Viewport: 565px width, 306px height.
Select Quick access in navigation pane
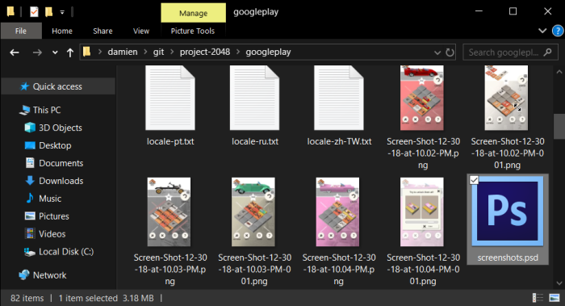tap(57, 86)
